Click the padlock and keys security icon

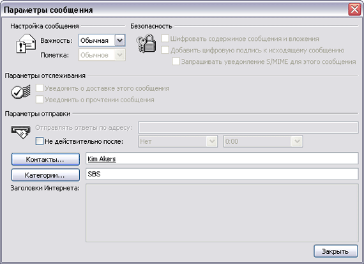(146, 43)
